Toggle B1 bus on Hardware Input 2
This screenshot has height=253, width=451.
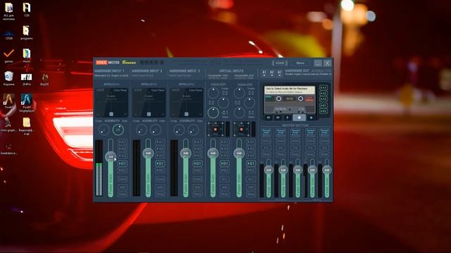coord(160,164)
